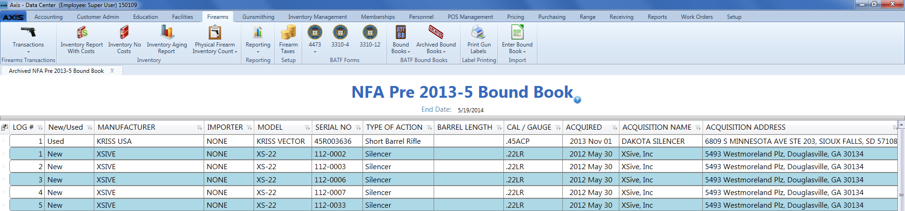This screenshot has height=211, width=905.
Task: Open Inventory Aging Report
Action: coord(167,39)
